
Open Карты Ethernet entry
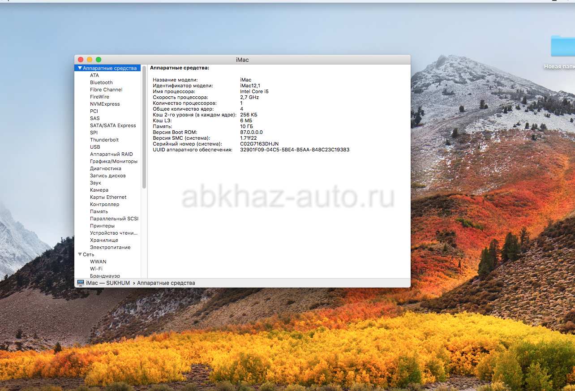pyautogui.click(x=108, y=197)
